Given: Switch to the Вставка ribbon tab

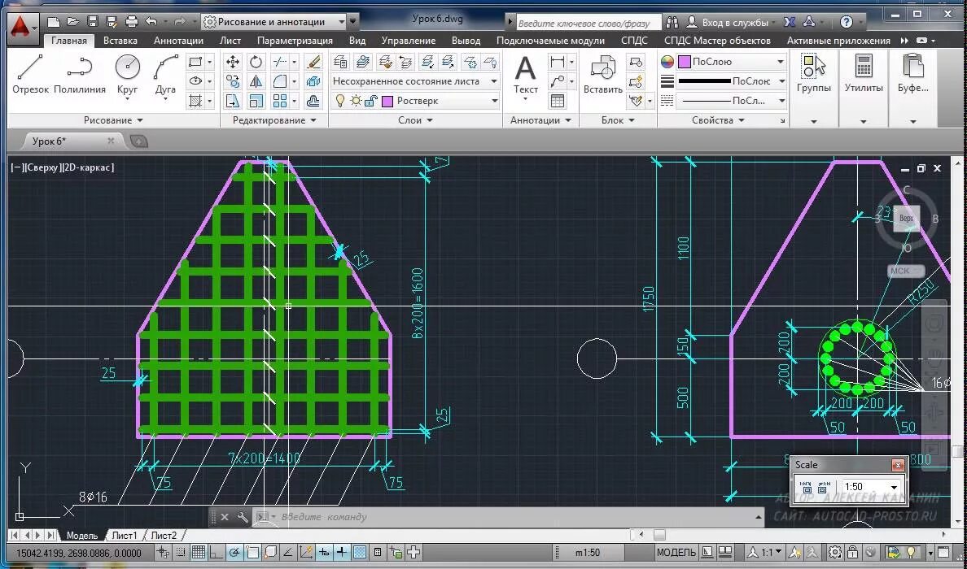Looking at the screenshot, I should click(x=120, y=41).
